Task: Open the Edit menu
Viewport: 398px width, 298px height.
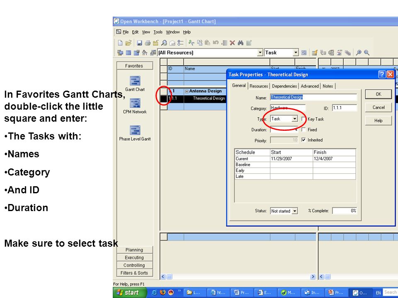Action: (x=135, y=32)
